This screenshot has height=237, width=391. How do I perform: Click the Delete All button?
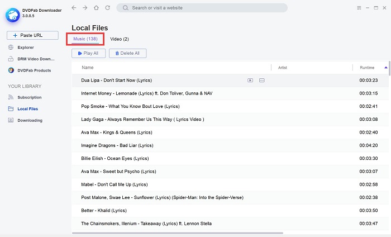pos(128,53)
